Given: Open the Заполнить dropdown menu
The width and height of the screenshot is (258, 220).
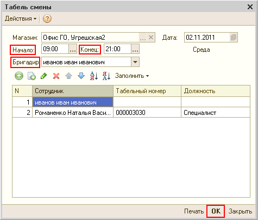Looking at the screenshot, I should click(132, 76).
